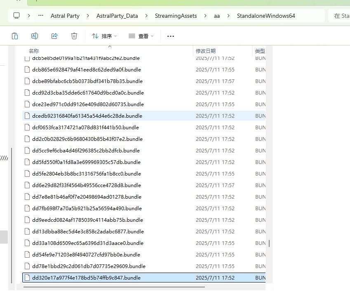Click the search box in address bar
The image size is (350, 292).
pos(340,16)
